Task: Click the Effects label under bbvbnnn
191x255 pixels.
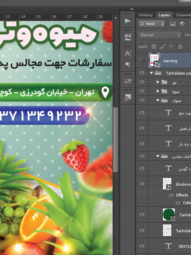Action: coord(182,195)
